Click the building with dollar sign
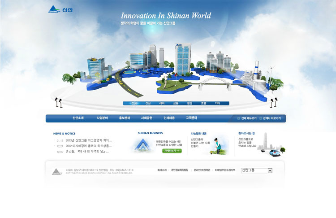This screenshot has width=336, height=218. 96,68
